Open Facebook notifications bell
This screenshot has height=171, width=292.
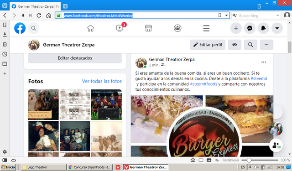[263, 28]
